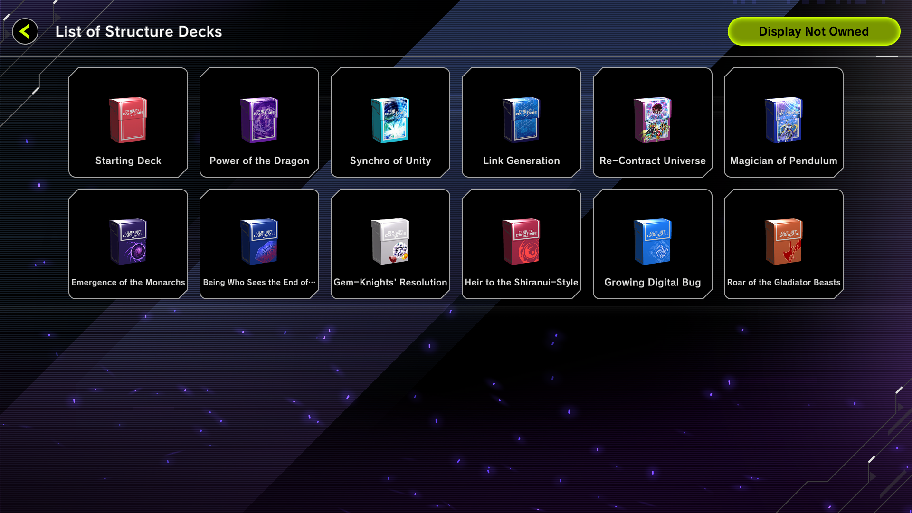Viewport: 912px width, 513px height.
Task: Select the blue Growing Digital Bug case
Action: (653, 242)
